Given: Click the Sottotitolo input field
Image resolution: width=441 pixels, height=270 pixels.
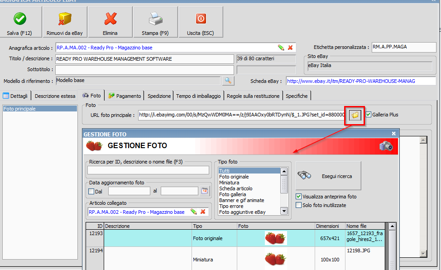Looking at the screenshot, I should 144,70.
